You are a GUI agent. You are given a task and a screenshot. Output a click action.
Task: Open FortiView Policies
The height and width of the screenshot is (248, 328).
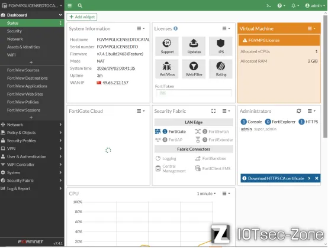[x=23, y=102]
